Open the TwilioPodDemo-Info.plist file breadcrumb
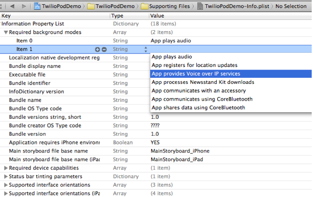 (x=233, y=6)
